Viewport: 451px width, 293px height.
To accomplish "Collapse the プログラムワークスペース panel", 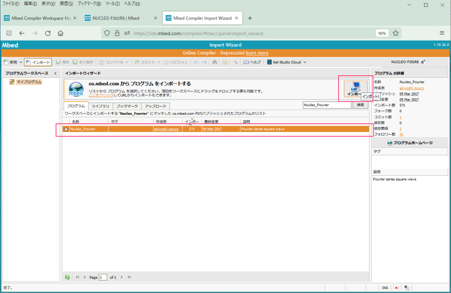I will pos(56,74).
